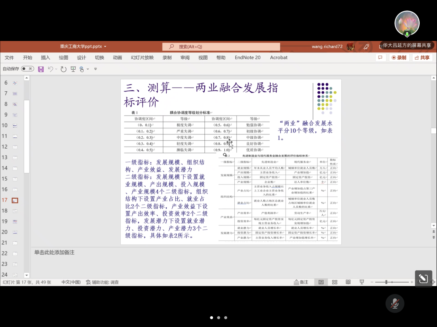Switch to slide sorter view
437x327 pixels.
coord(335,282)
